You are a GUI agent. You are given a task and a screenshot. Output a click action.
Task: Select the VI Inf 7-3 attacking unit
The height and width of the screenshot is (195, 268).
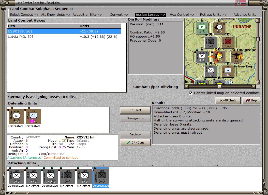pos(33,176)
